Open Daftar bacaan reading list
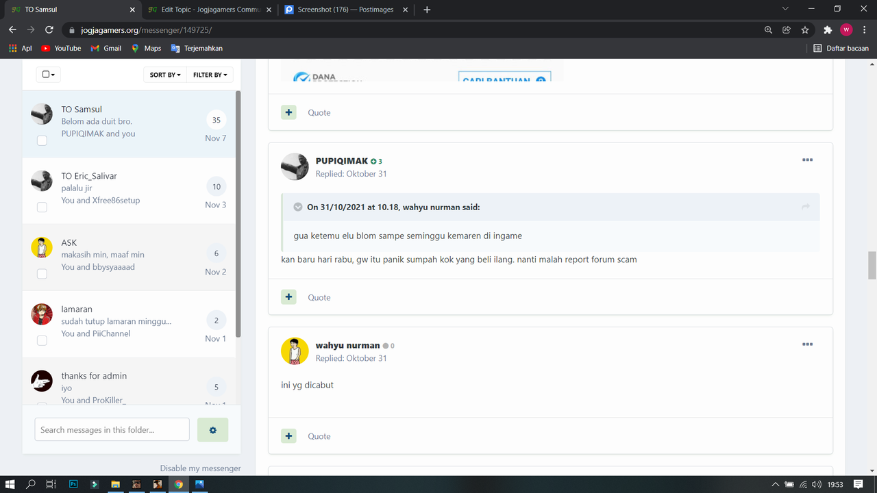Image resolution: width=877 pixels, height=493 pixels. 841,49
